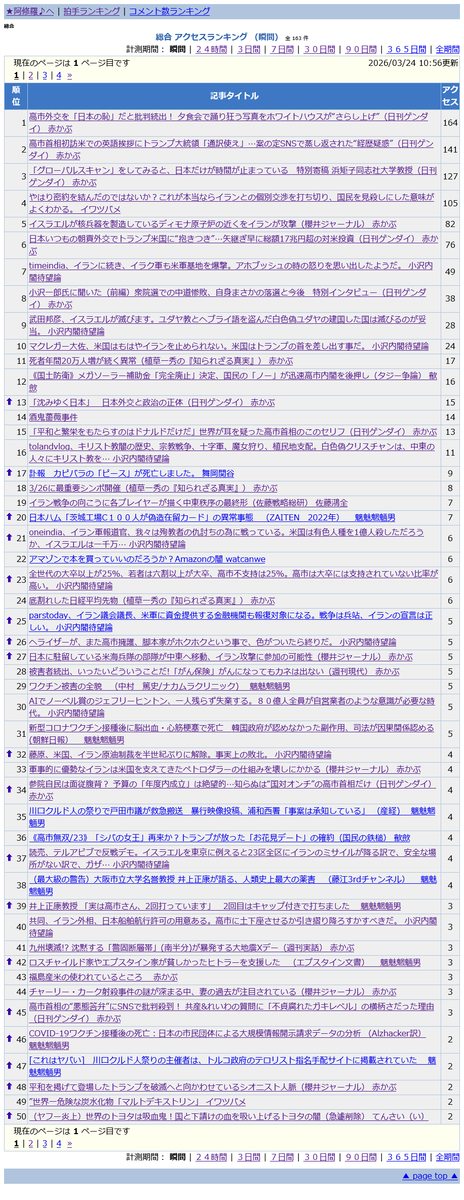Go to page 4 in bottom pagination
The width and height of the screenshot is (464, 1200).
pos(59,1144)
